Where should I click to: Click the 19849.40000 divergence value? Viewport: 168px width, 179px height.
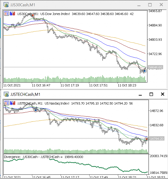74,157
